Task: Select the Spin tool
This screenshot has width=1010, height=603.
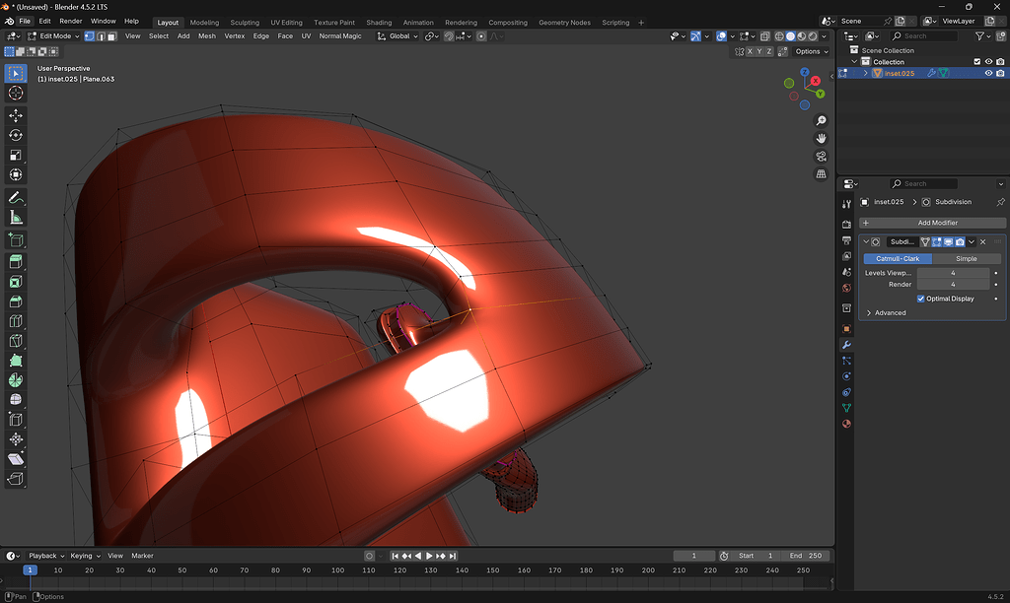Action: [x=16, y=380]
